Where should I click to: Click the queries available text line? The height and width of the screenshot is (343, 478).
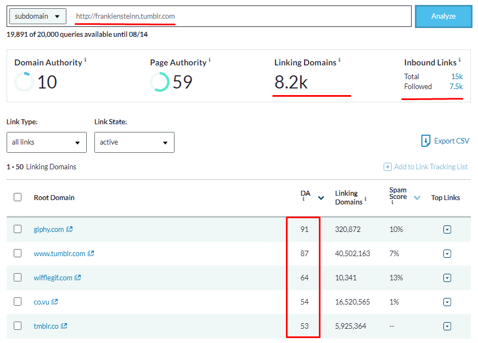point(77,34)
